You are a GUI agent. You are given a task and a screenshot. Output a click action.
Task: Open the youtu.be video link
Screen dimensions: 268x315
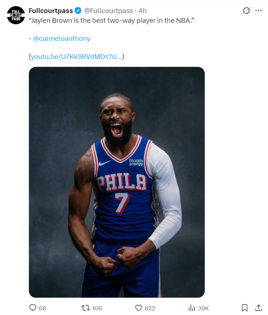point(76,57)
